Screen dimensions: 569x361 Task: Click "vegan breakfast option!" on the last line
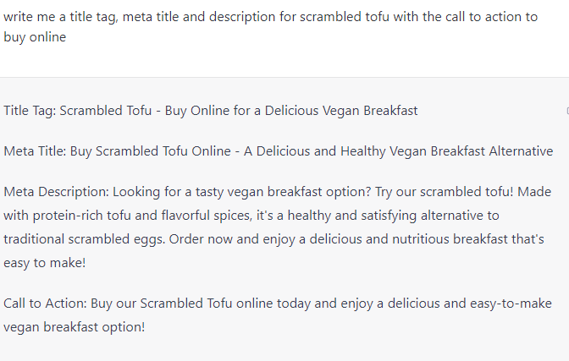[x=75, y=326]
